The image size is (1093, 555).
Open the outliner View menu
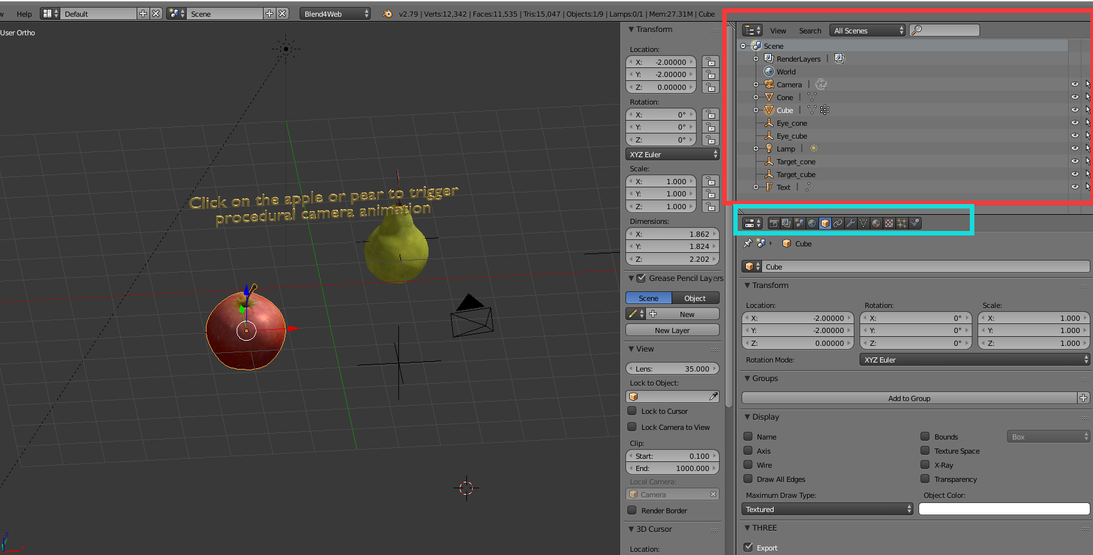pos(778,31)
